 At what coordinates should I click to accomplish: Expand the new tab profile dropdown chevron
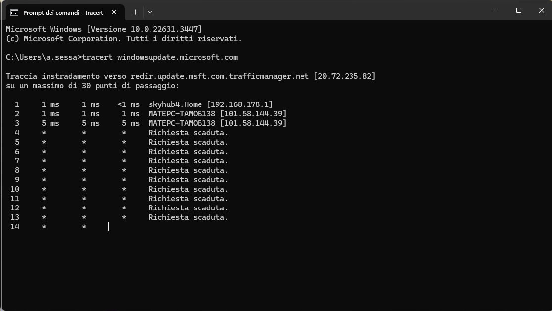[x=150, y=12]
